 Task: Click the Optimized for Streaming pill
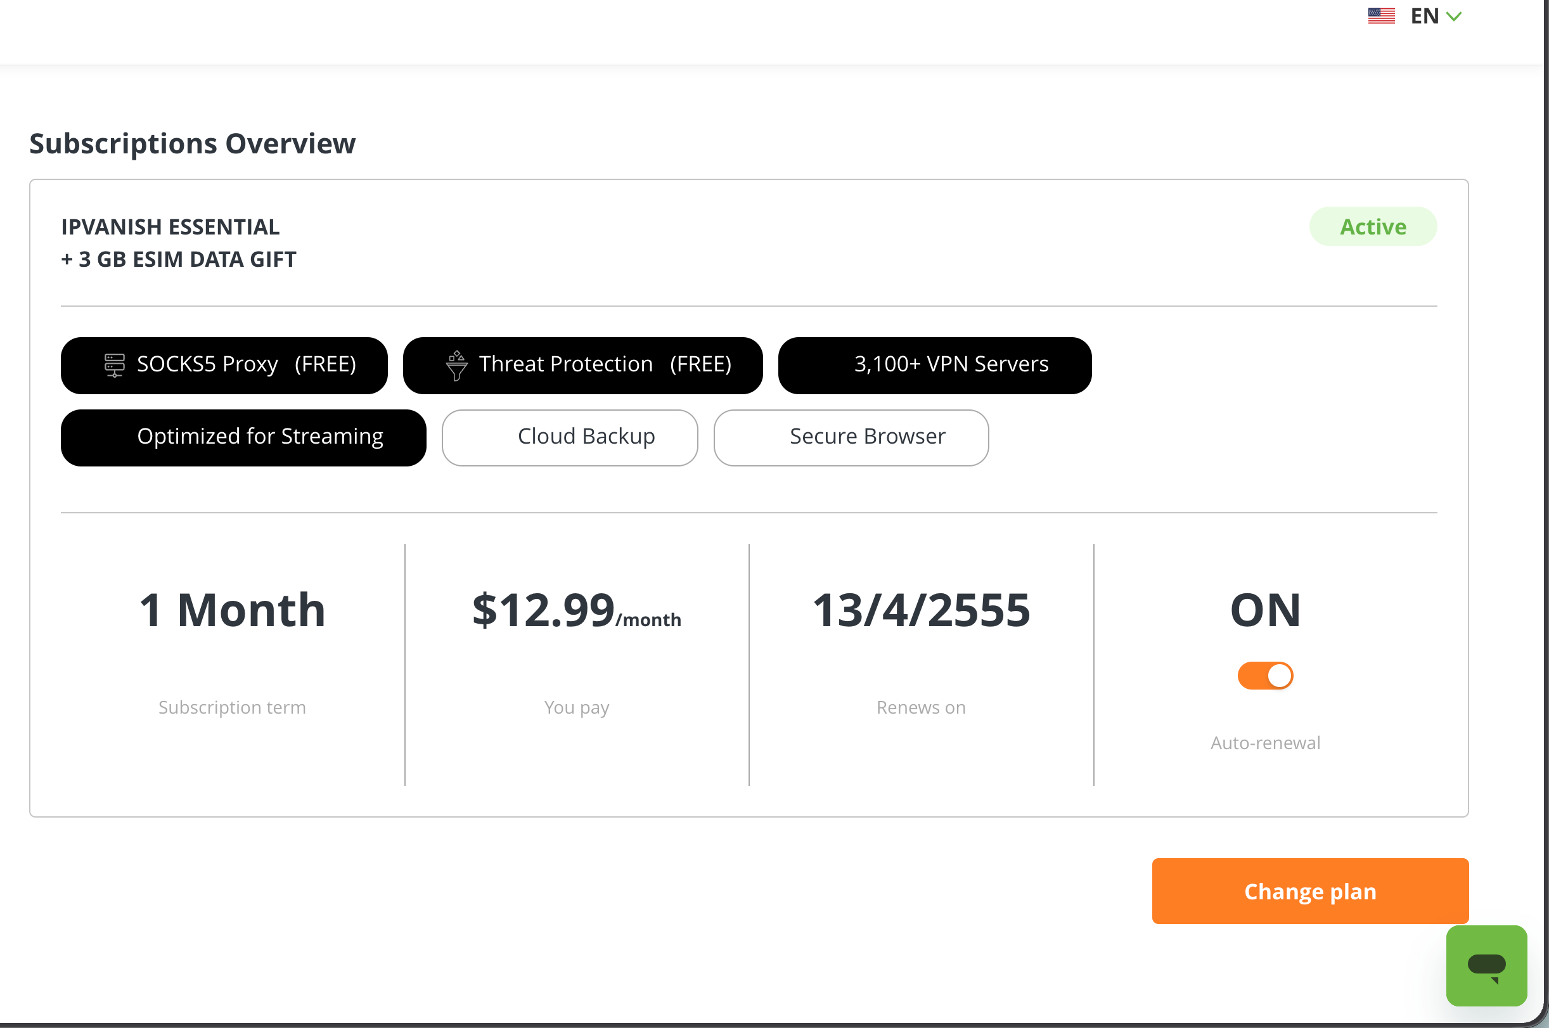coord(243,437)
